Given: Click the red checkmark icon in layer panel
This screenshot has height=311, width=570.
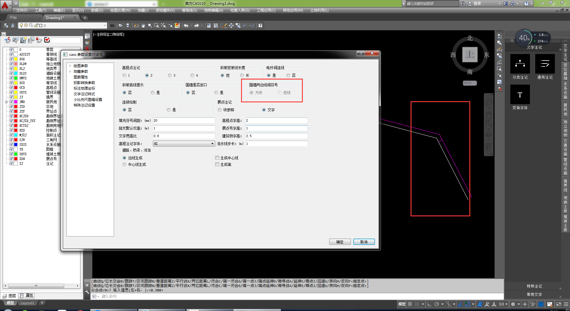Looking at the screenshot, I should (47, 40).
